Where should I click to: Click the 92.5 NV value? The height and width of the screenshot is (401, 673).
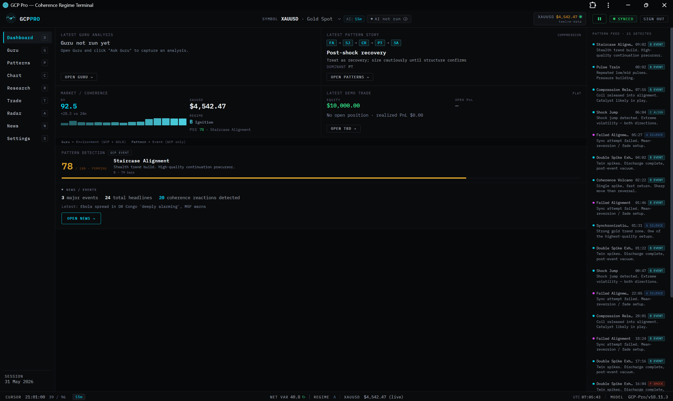(x=69, y=106)
